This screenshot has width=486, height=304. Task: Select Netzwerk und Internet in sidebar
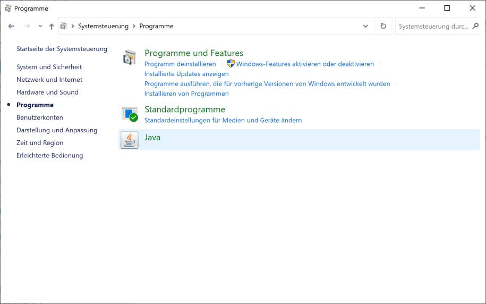tap(49, 80)
